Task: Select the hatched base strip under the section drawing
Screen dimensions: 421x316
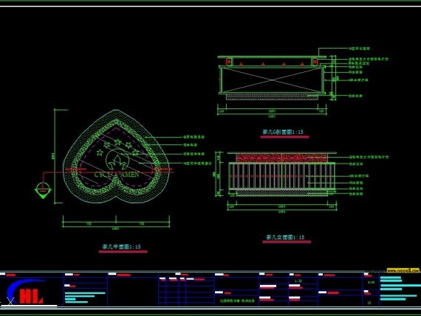Action: tap(272, 97)
